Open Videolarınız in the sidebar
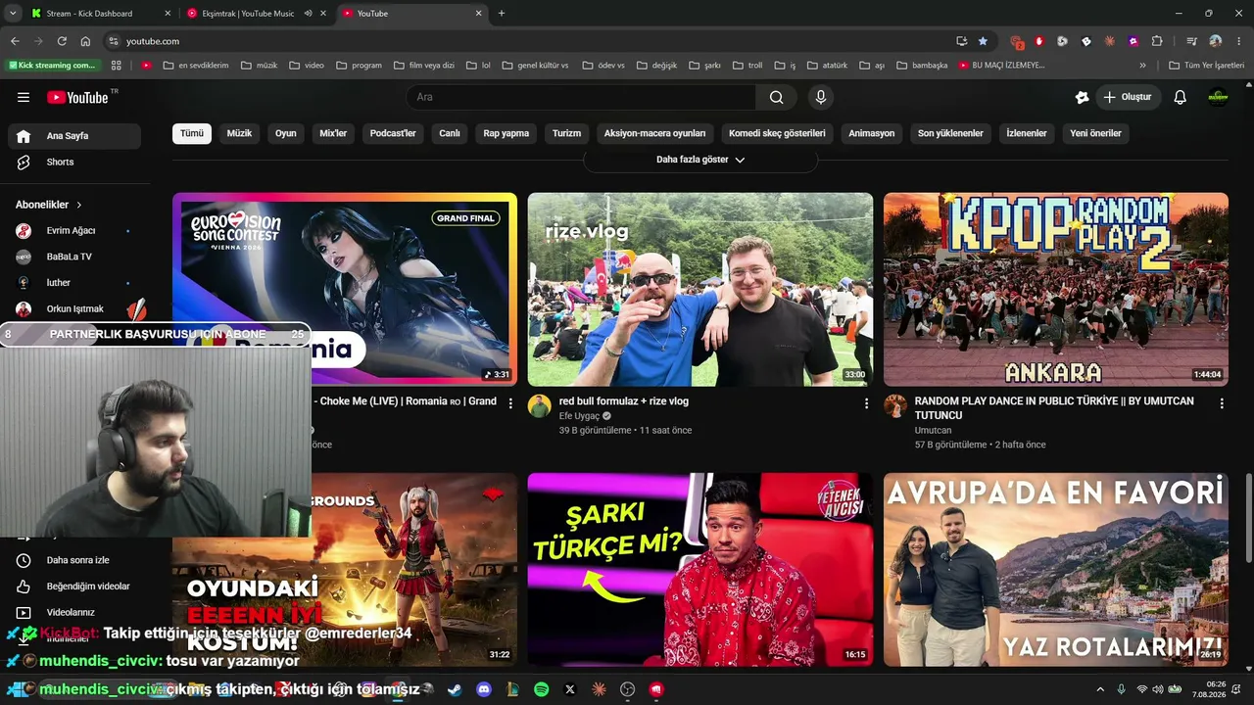This screenshot has width=1254, height=705. point(74,612)
